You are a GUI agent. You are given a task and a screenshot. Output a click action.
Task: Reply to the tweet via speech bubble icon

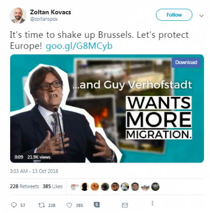tap(14, 205)
